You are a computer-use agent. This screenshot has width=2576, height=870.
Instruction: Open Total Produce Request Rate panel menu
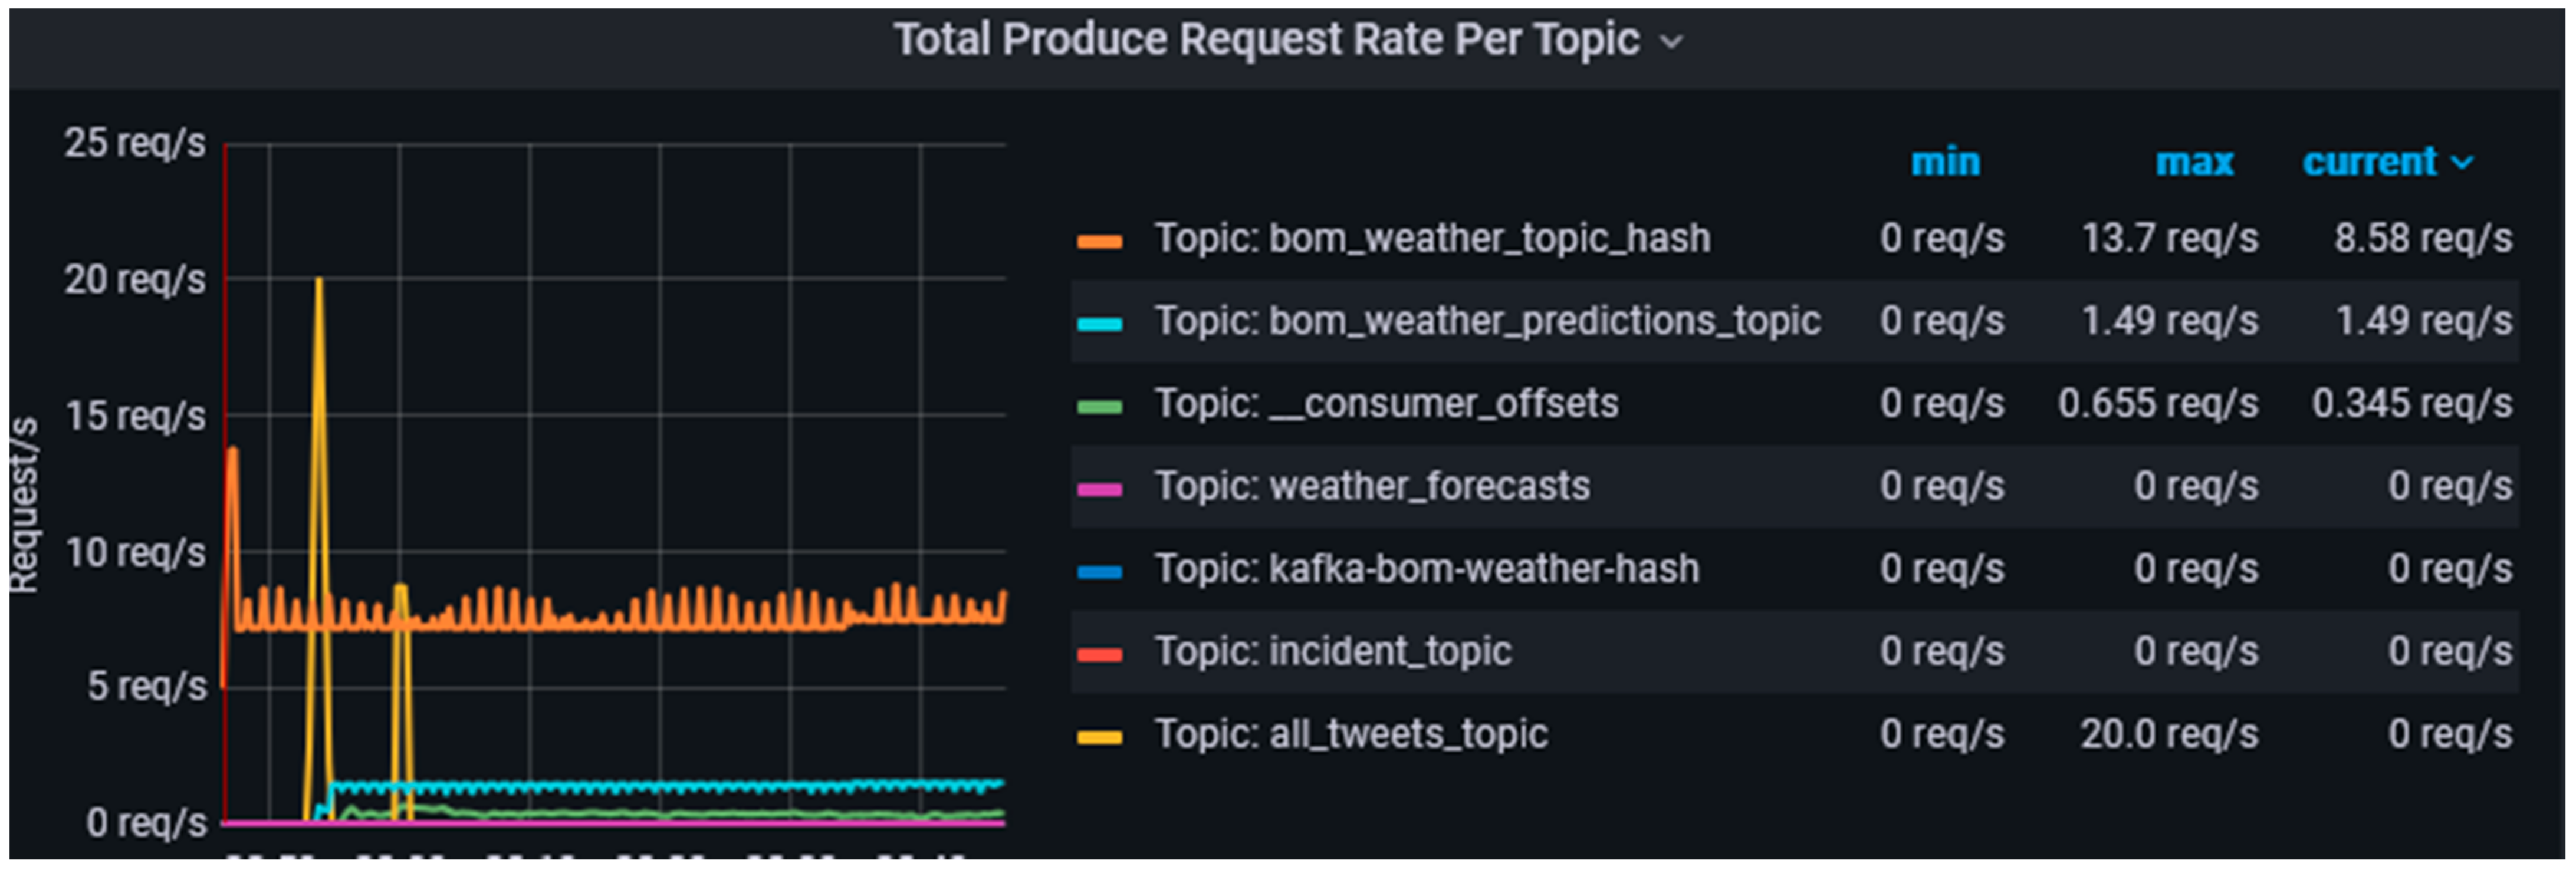[1266, 40]
